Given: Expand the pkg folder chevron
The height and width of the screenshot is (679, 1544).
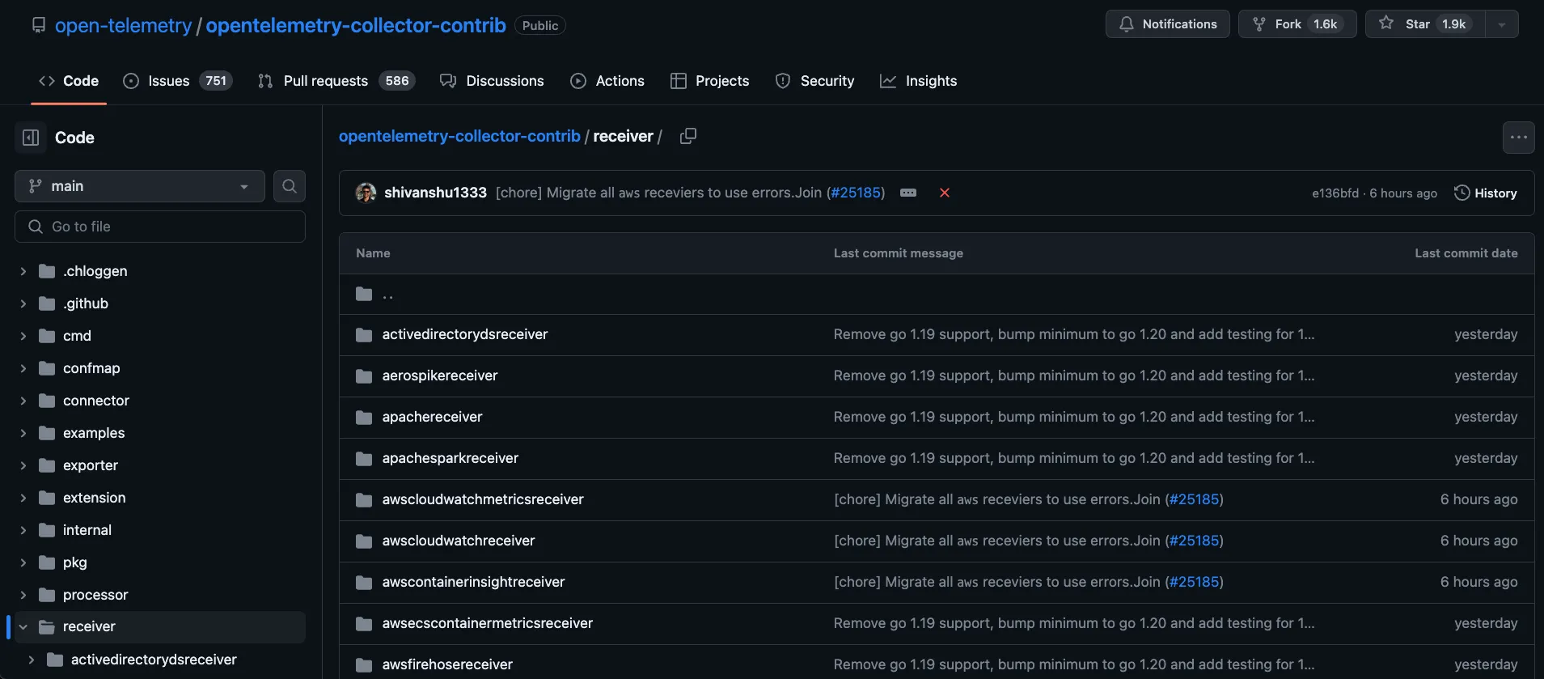Looking at the screenshot, I should [x=23, y=562].
